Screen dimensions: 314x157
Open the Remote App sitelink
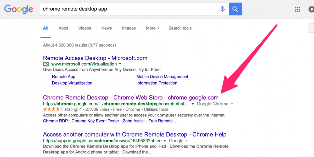point(64,77)
